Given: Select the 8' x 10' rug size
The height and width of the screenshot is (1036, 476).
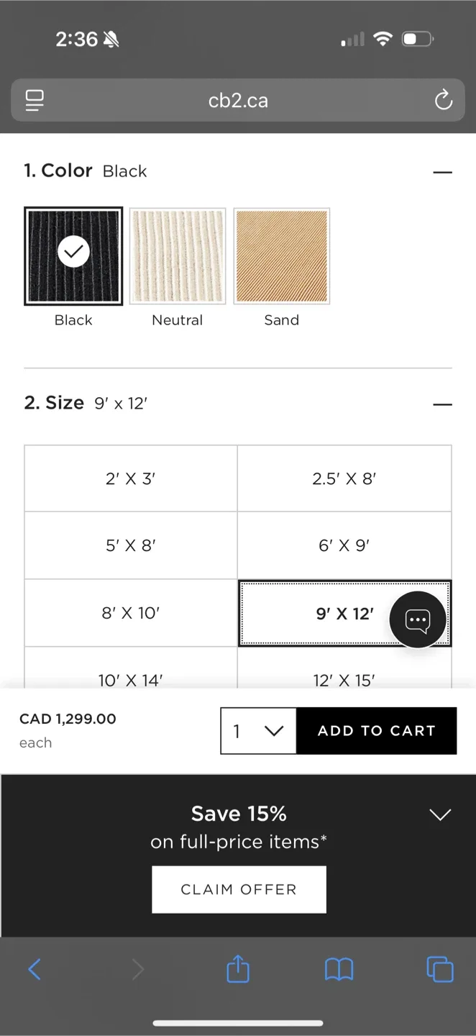Looking at the screenshot, I should tap(130, 613).
